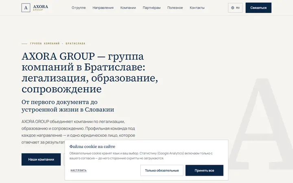Open the RU language selector
293x183 pixels.
[x=235, y=8]
